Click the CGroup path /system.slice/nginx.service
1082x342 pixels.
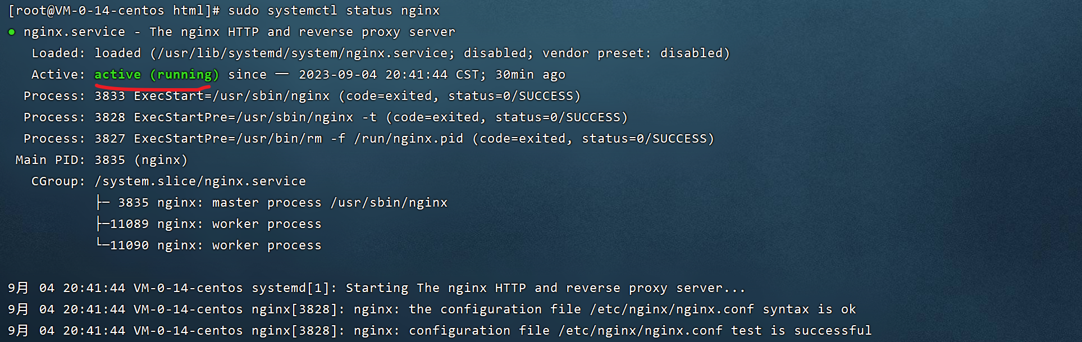click(200, 181)
